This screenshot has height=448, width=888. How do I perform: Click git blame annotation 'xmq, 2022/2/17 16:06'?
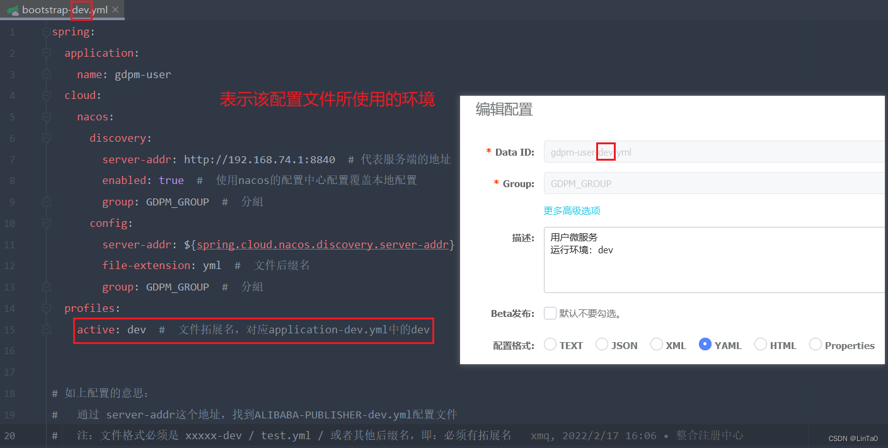point(595,435)
